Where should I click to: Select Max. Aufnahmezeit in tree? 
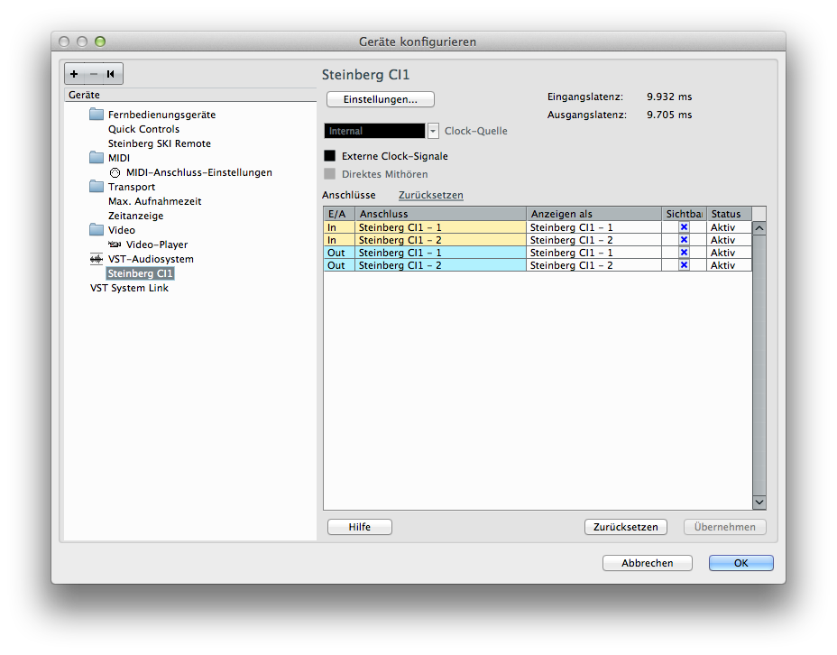click(x=155, y=201)
